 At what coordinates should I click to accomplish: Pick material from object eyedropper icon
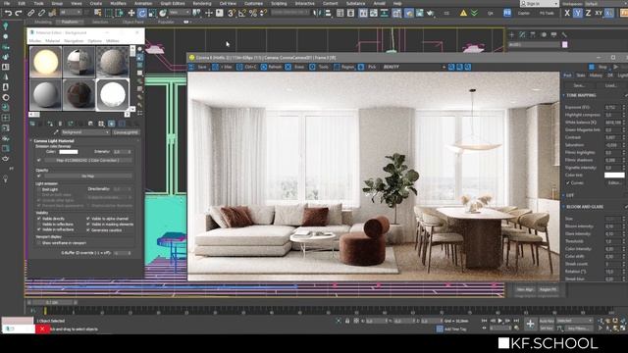click(56, 132)
